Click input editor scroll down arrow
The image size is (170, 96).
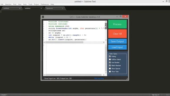[x=106, y=40]
